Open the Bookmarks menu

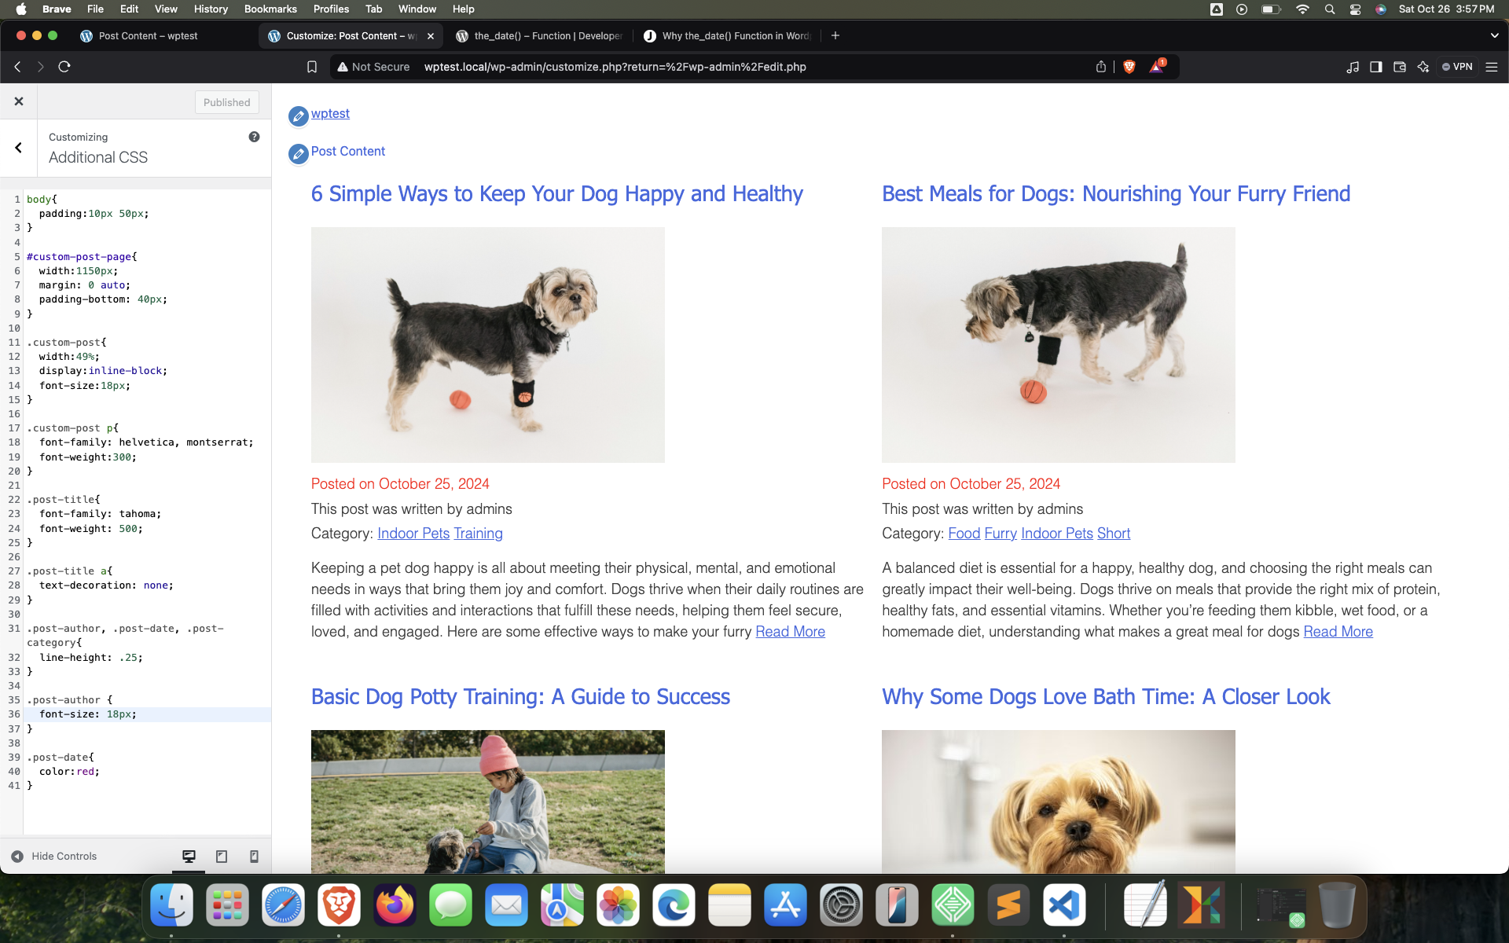[x=270, y=9]
